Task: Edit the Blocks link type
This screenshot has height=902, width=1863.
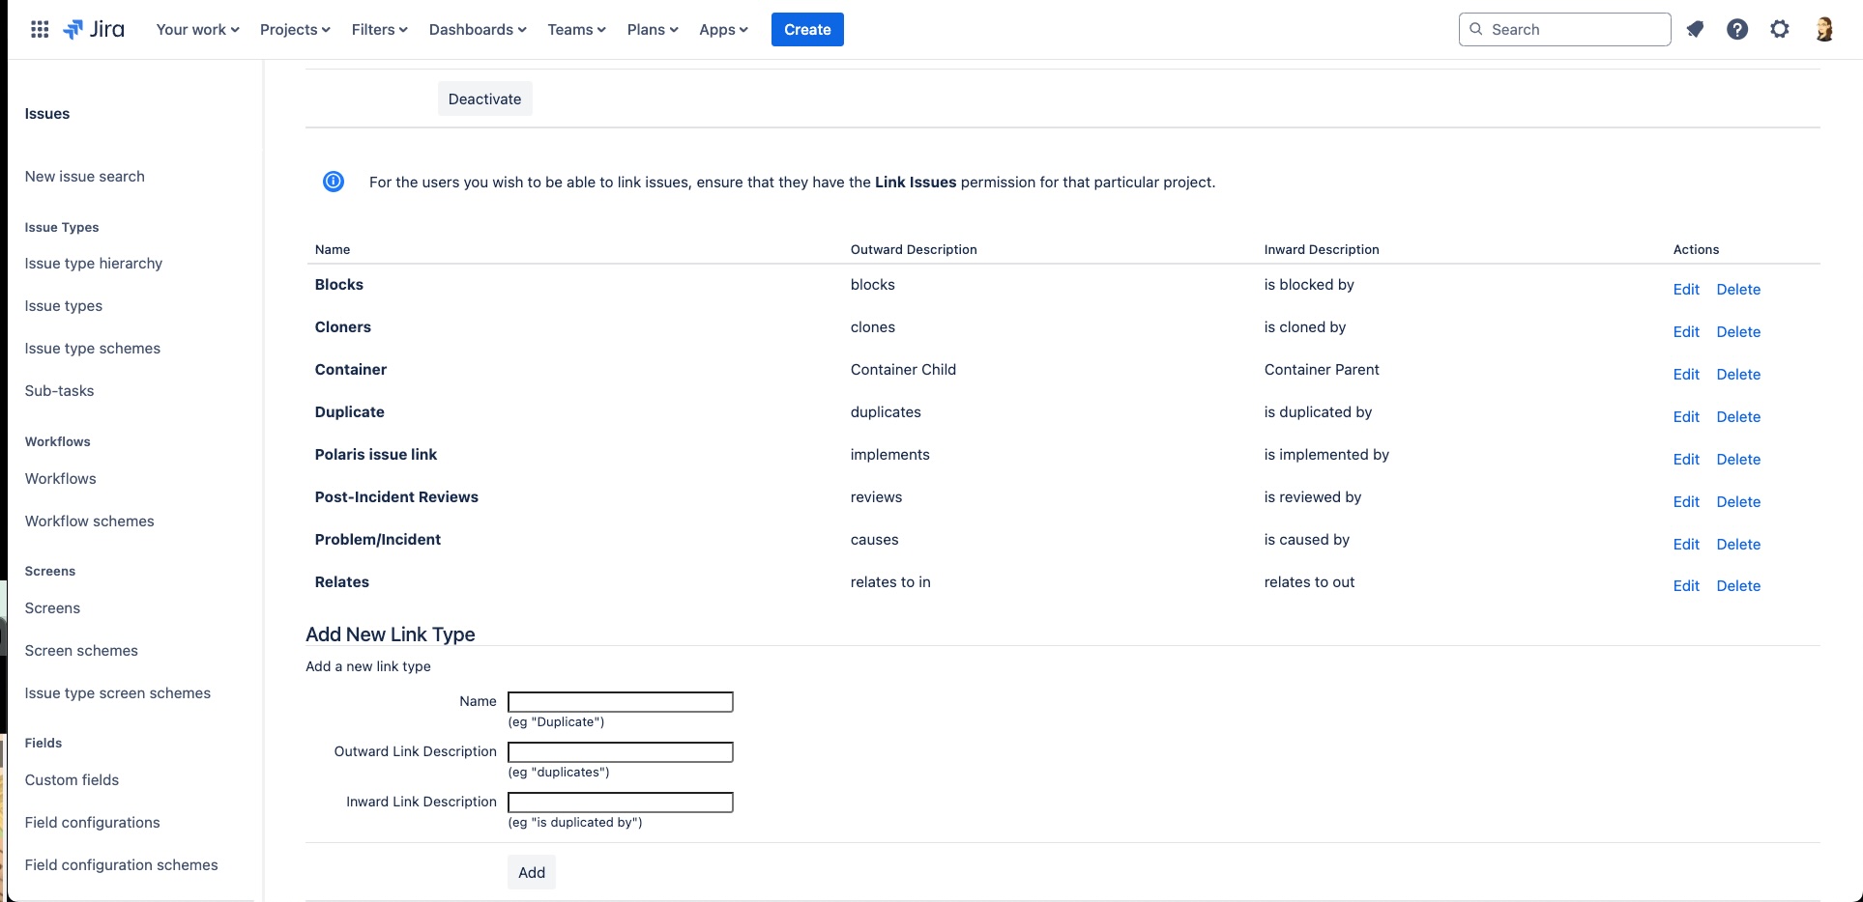Action: pyautogui.click(x=1686, y=290)
